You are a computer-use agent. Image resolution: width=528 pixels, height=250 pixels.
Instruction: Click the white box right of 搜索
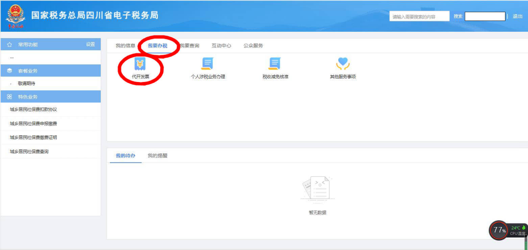pyautogui.click(x=485, y=16)
